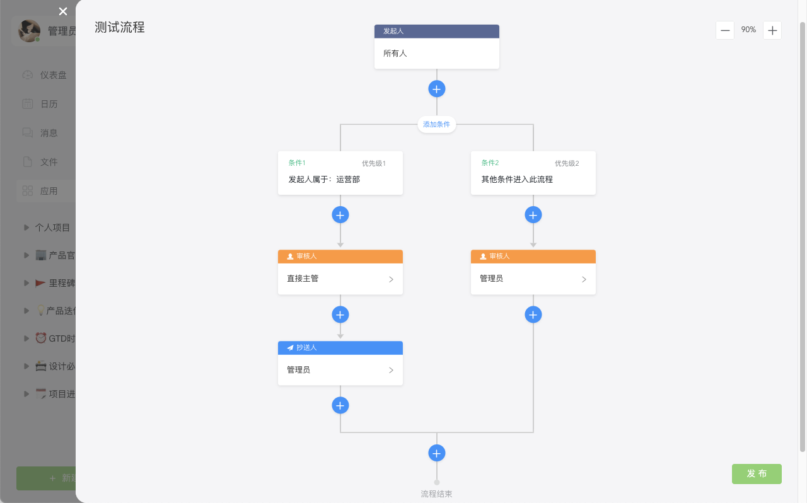Image resolution: width=807 pixels, height=503 pixels.
Task: Select 条件2 其他条件进入此流程 card
Action: click(533, 173)
